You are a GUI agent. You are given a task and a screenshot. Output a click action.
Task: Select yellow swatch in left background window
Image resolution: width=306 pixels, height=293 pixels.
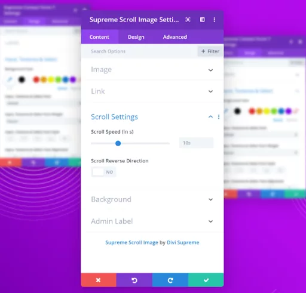(x=51, y=80)
